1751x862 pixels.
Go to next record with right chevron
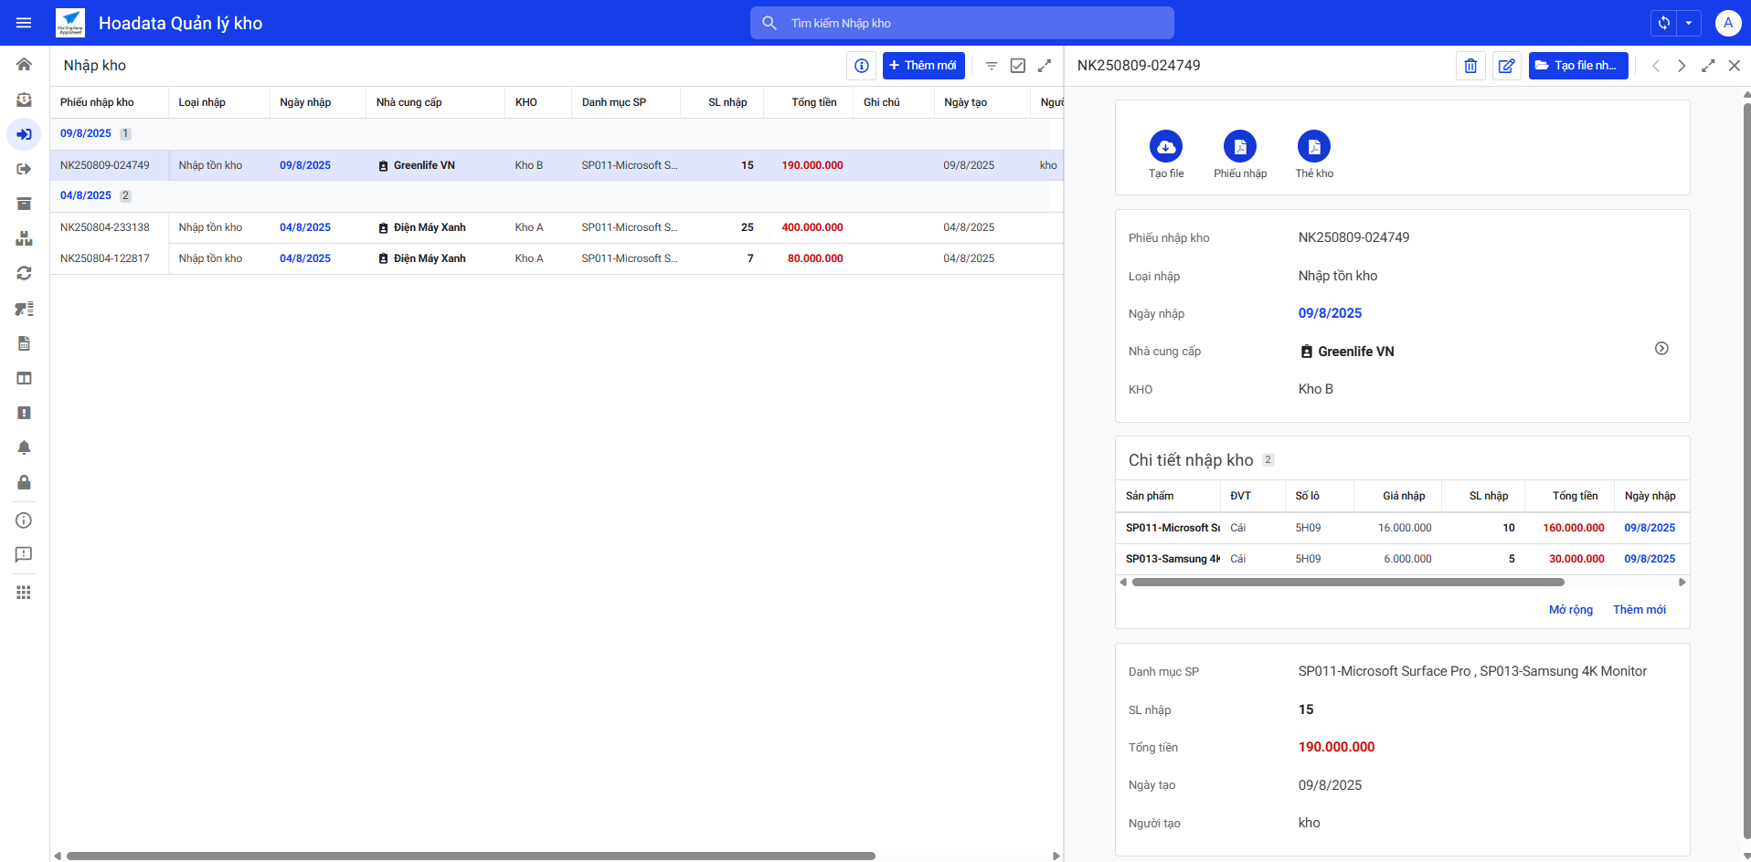tap(1682, 66)
